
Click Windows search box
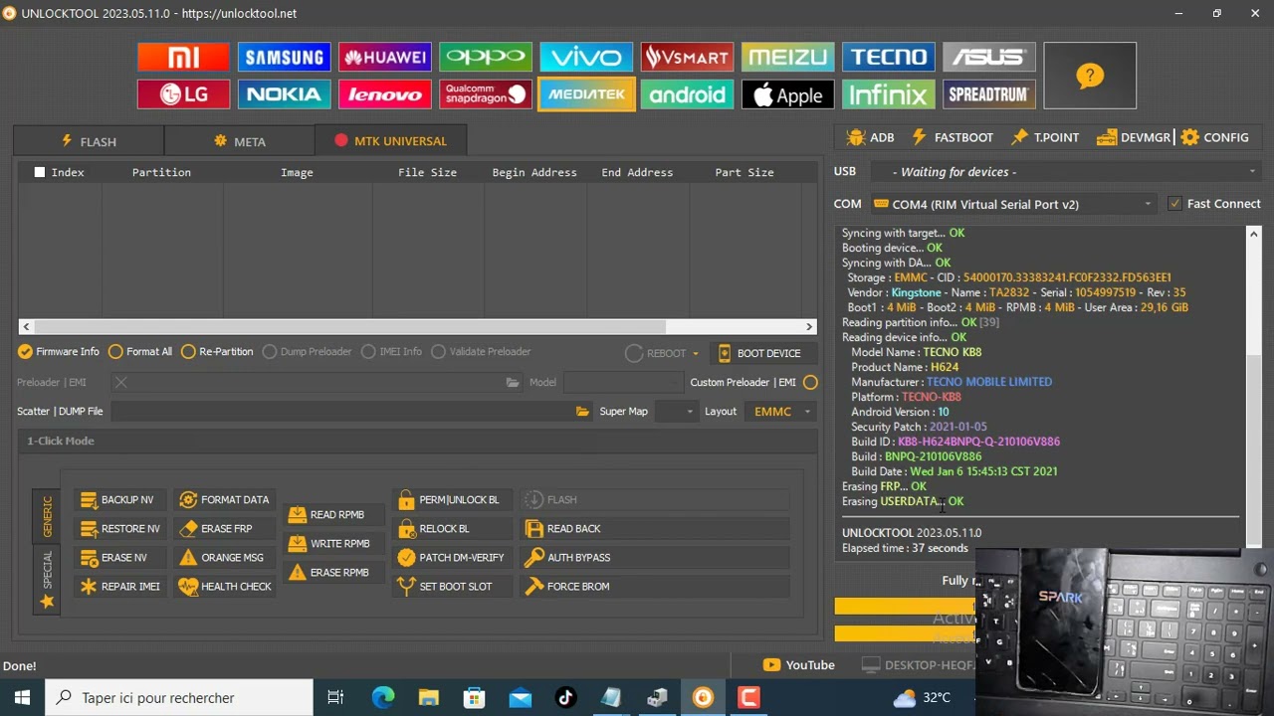179,698
